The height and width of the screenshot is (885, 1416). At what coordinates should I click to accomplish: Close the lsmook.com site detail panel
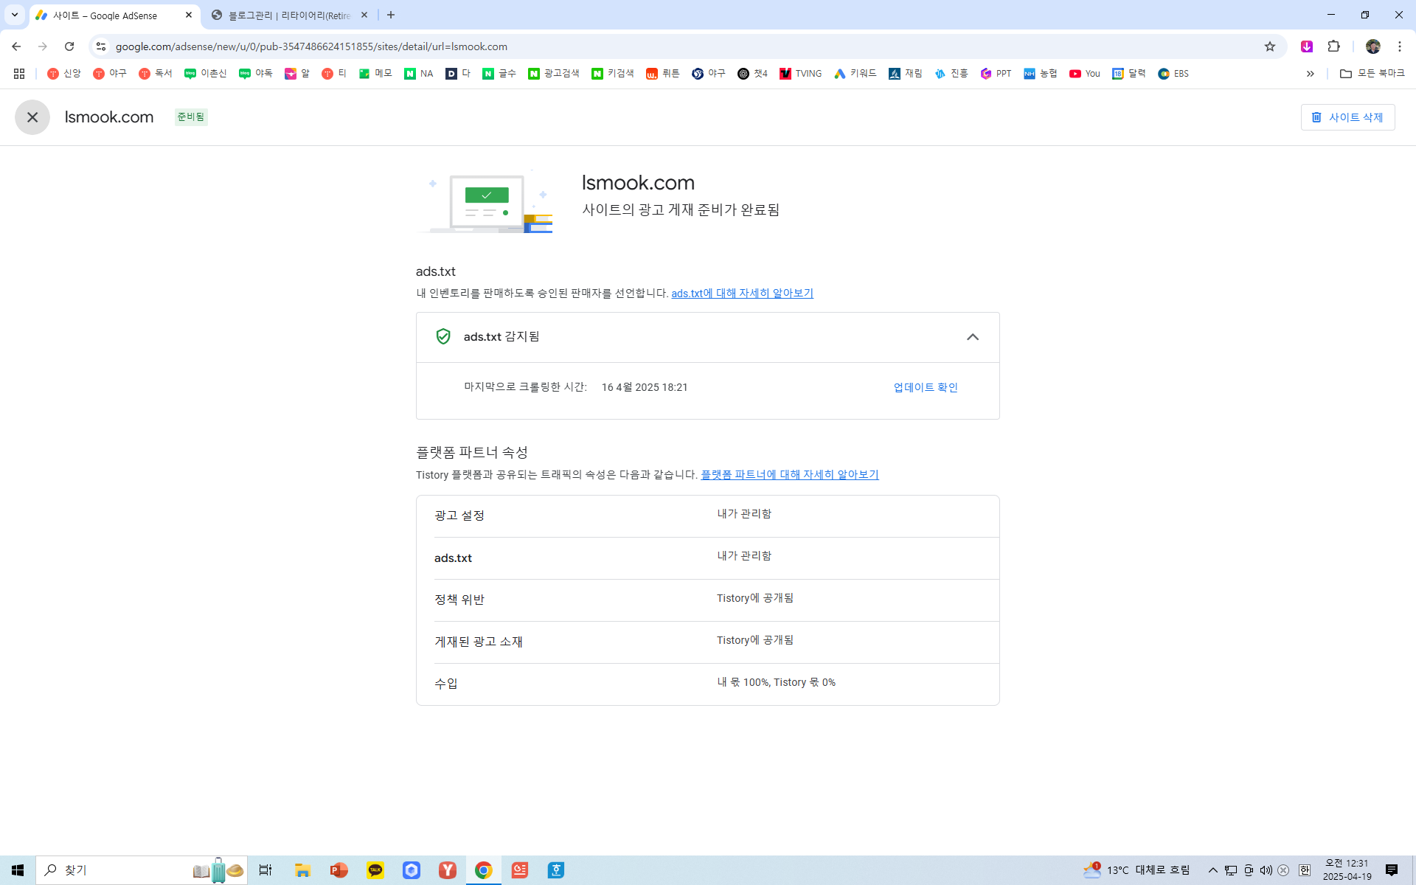pyautogui.click(x=32, y=117)
